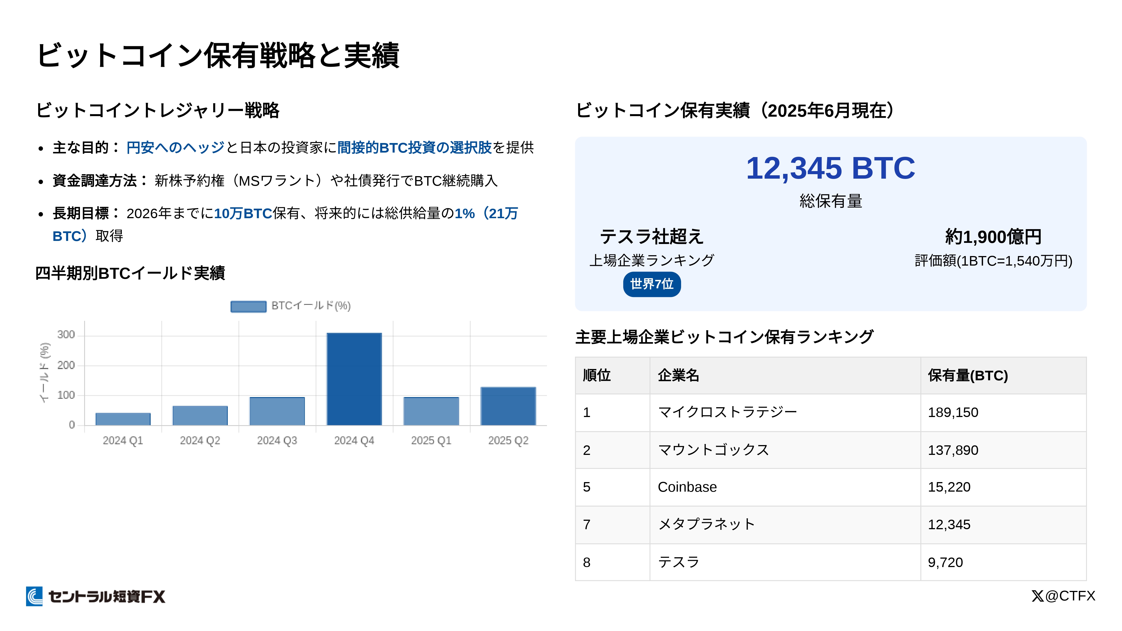Click the slide title ビットコイン保有戦略と実績
This screenshot has width=1122, height=631.
(218, 55)
